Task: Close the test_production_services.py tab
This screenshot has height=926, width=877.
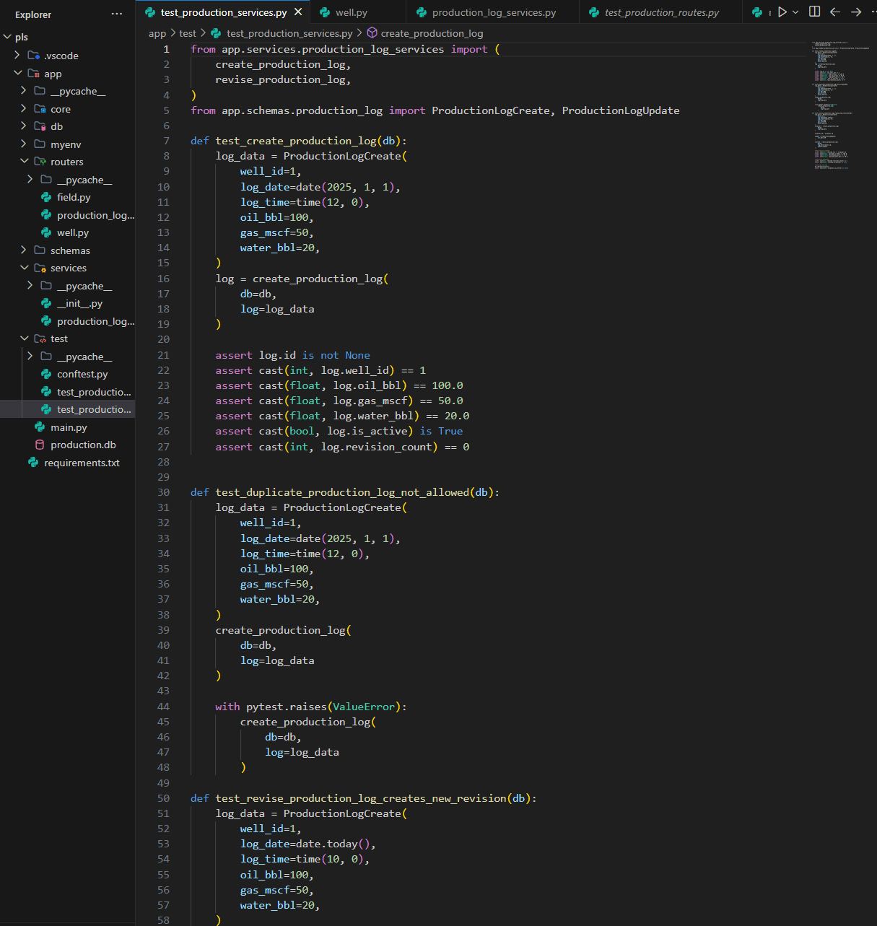Action: point(298,12)
